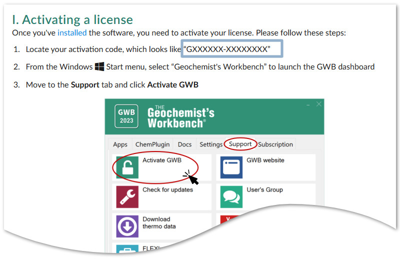
Task: Open the ChemPlugin tab
Action: [152, 144]
